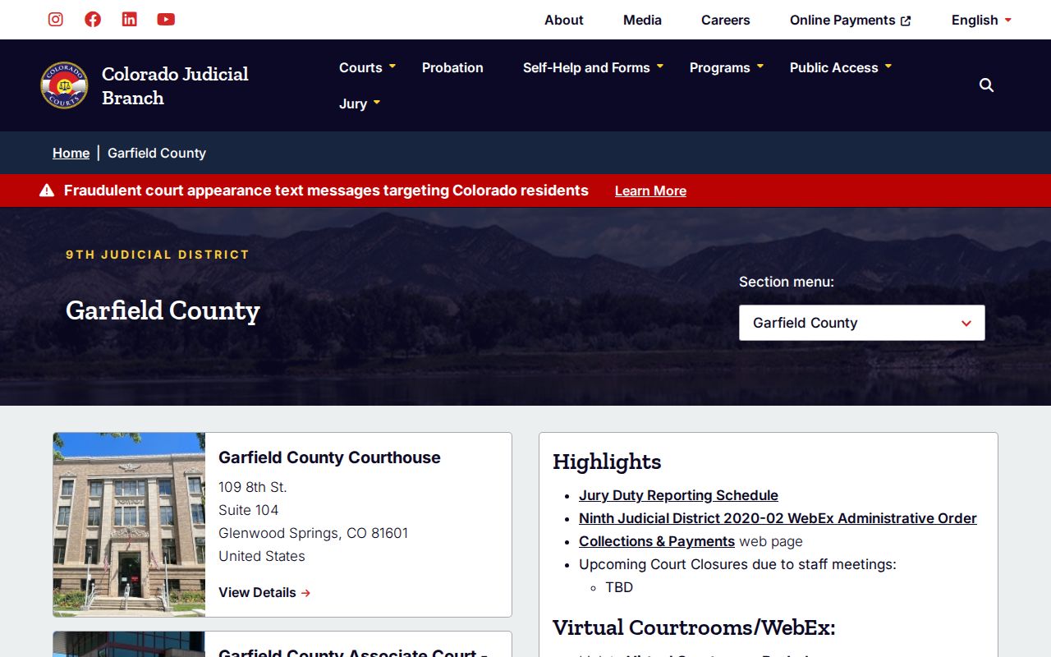Expand the Self-Help and Forms menu
This screenshot has width=1051, height=657.
point(594,67)
